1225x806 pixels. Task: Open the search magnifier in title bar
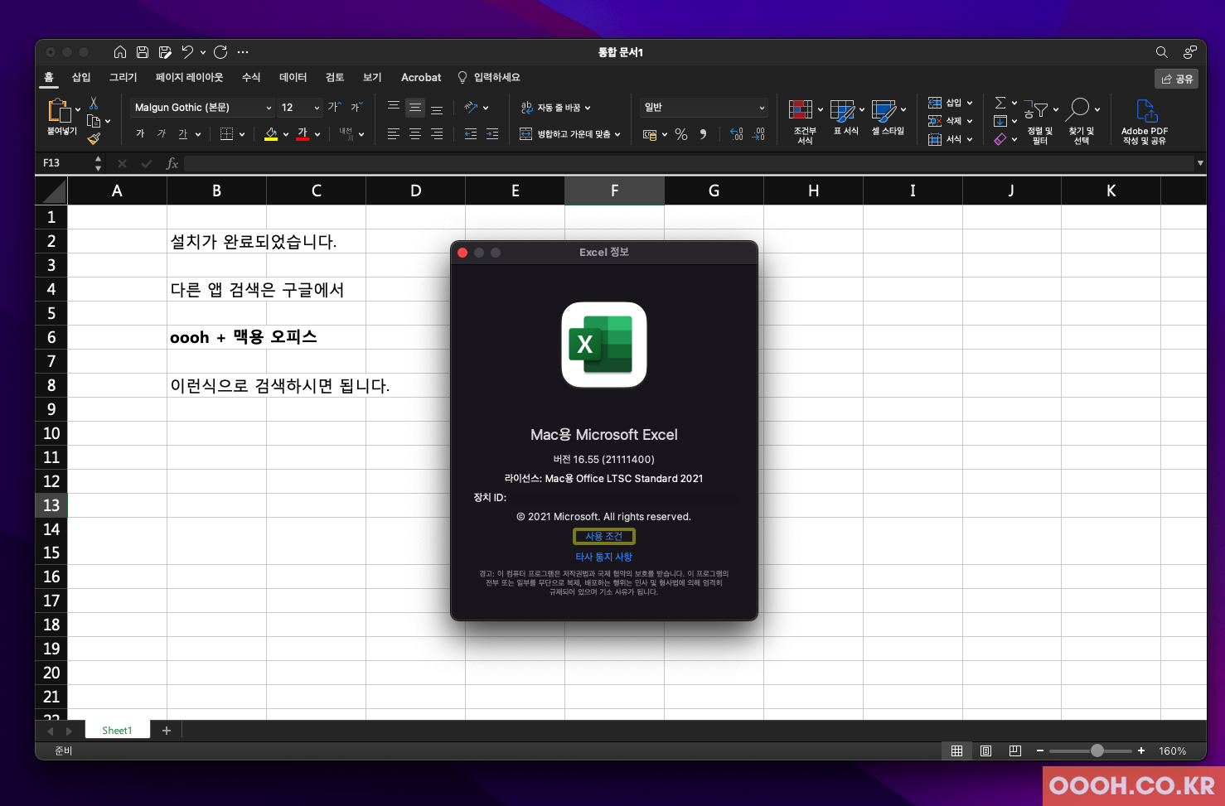pos(1162,52)
